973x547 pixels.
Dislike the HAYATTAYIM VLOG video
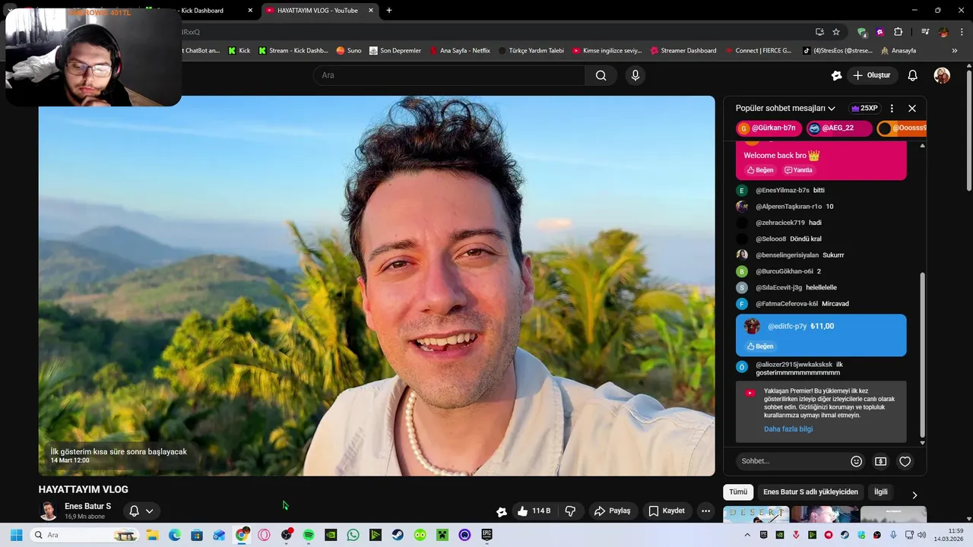[570, 511]
